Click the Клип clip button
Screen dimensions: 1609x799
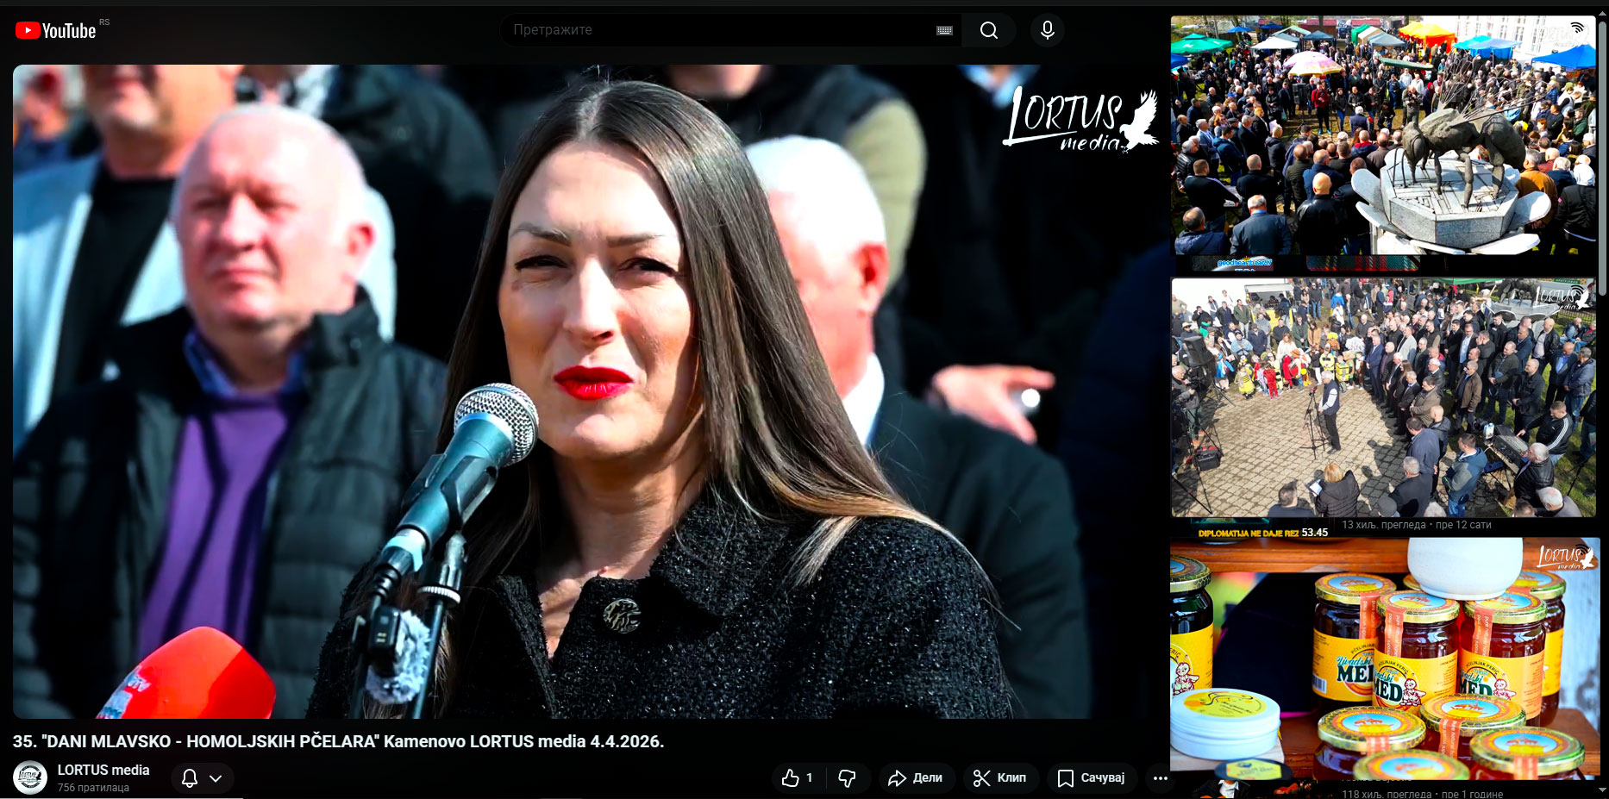click(1000, 778)
